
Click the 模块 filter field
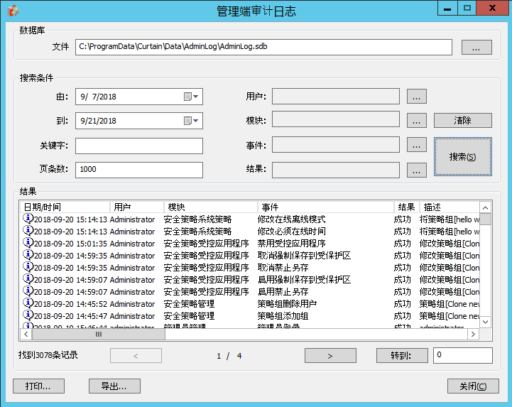click(336, 119)
